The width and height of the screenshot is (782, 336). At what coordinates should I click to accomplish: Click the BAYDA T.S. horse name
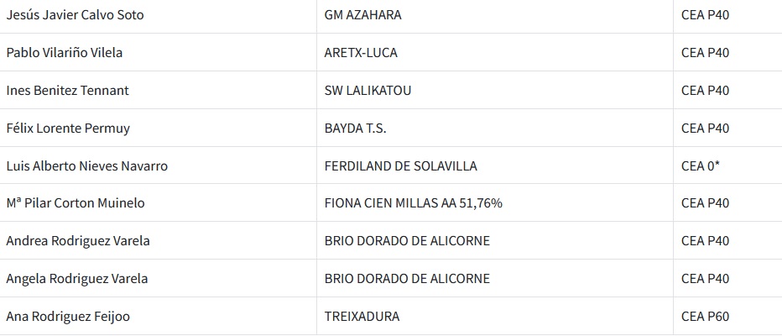point(355,129)
